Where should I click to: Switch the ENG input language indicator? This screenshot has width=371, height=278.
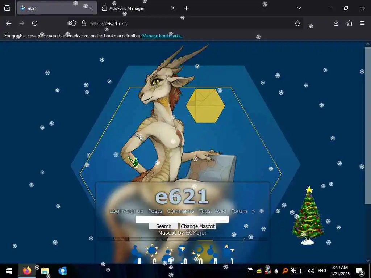322,271
